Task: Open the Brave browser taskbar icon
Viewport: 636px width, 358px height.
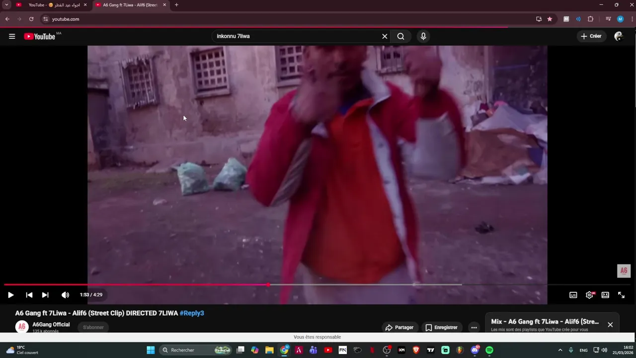Action: click(x=416, y=350)
